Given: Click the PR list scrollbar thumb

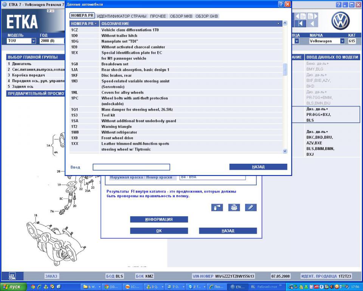Looking at the screenshot, I should point(285,69).
